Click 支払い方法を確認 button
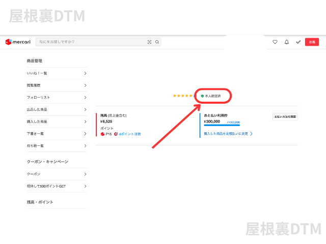 point(285,116)
